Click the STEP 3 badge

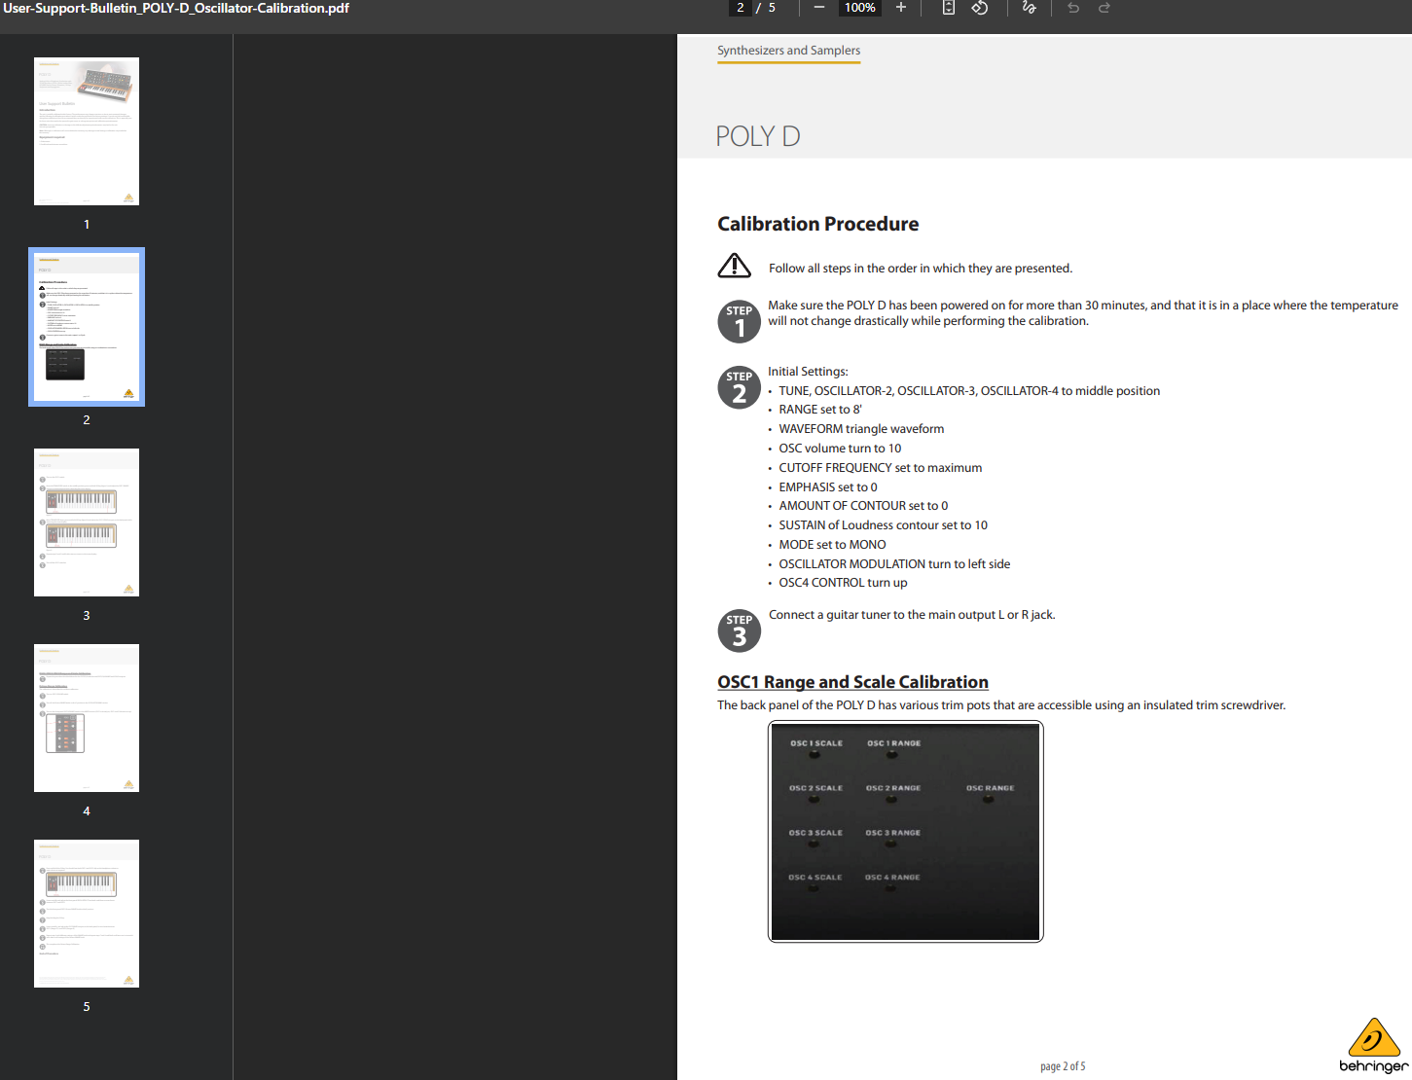(x=740, y=630)
